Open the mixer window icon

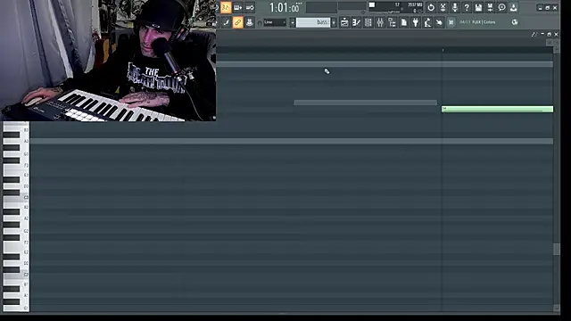coord(380,22)
